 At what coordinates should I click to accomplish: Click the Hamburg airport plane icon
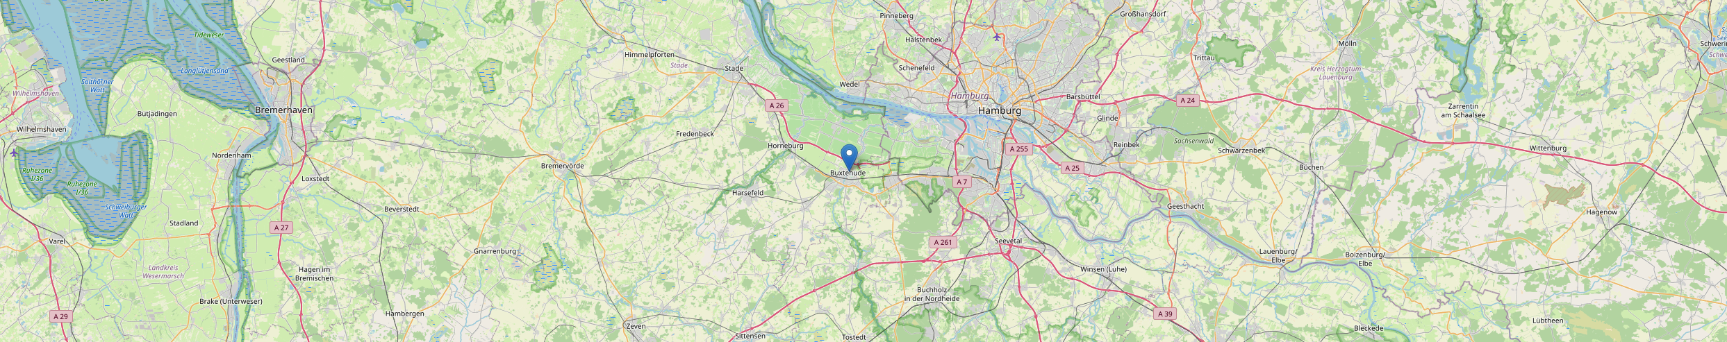(x=998, y=37)
